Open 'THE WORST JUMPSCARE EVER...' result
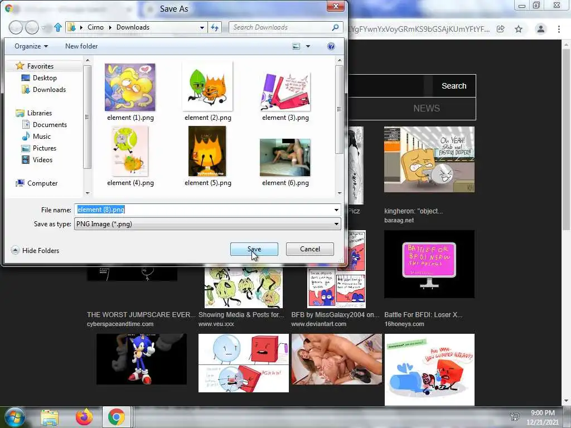Image resolution: width=571 pixels, height=428 pixels. point(141,315)
